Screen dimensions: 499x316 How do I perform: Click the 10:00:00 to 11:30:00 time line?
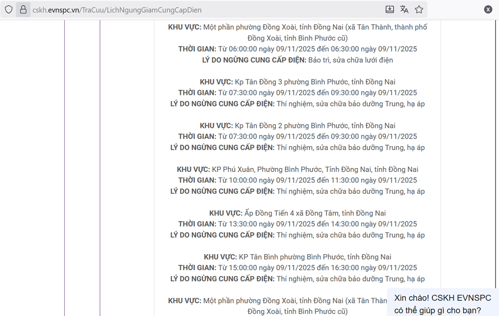click(x=297, y=180)
